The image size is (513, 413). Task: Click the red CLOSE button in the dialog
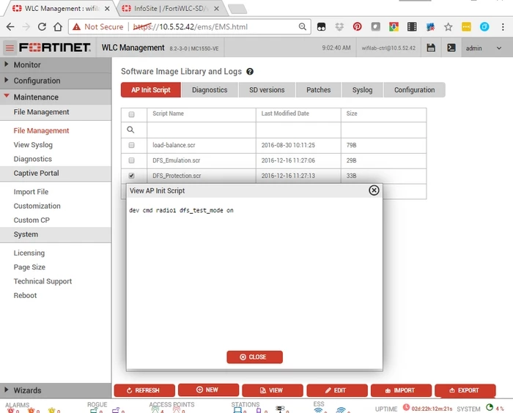pyautogui.click(x=254, y=357)
